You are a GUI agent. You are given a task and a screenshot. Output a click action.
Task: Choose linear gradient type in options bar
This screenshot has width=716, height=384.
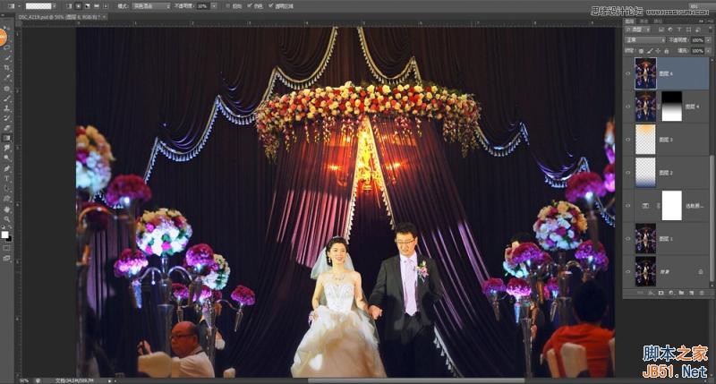coord(69,6)
